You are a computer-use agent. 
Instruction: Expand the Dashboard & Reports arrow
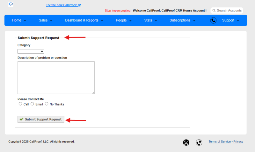pos(102,21)
